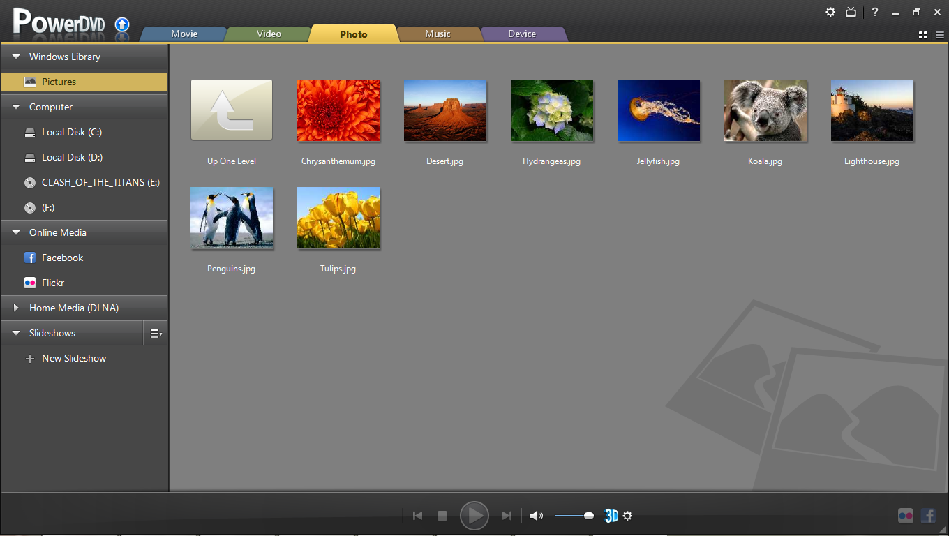Switch to TV mode icon

click(851, 12)
